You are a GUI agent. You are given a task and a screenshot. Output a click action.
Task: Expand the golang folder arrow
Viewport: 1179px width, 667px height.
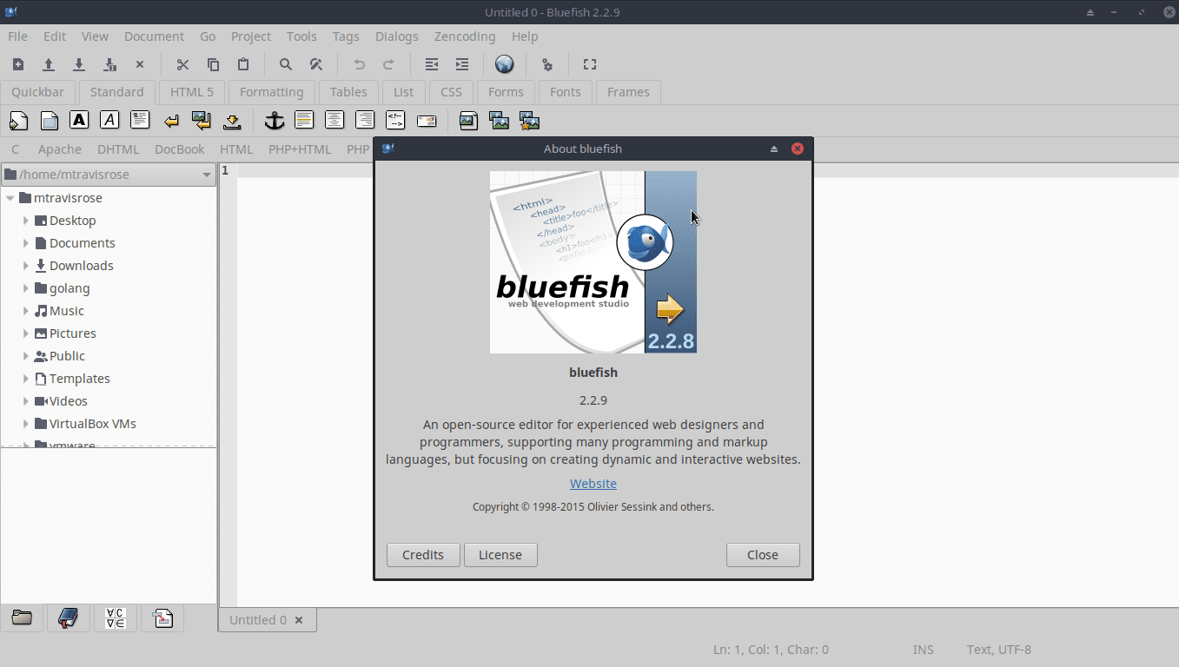point(26,288)
